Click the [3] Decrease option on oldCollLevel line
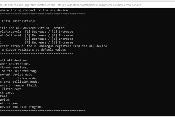 click(x=36, y=35)
